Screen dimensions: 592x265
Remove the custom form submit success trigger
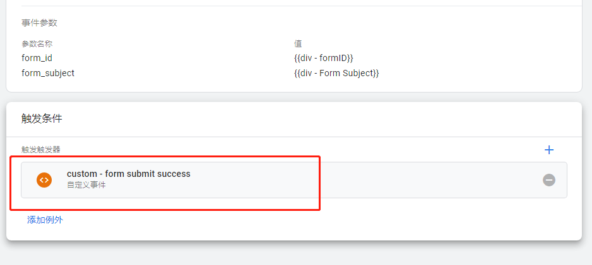[549, 180]
